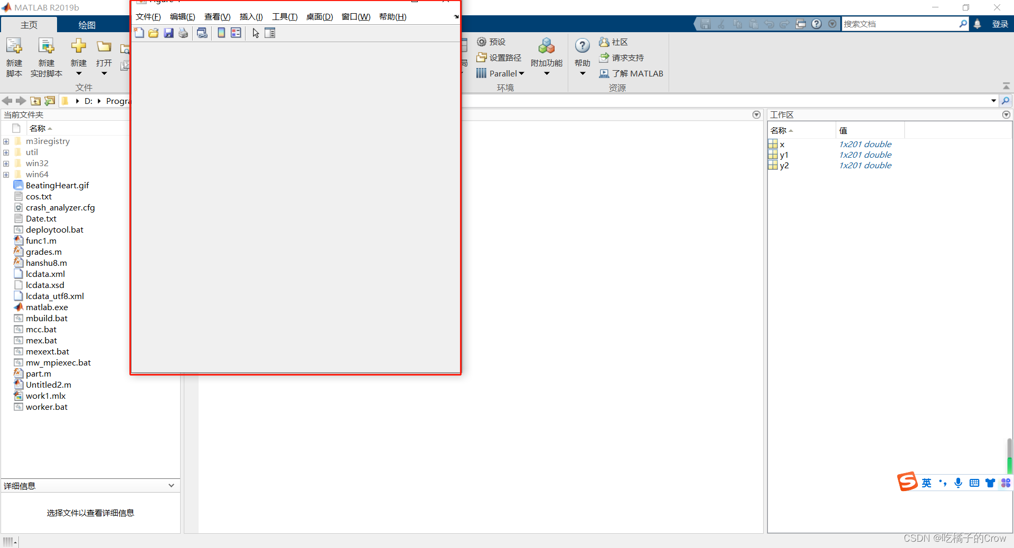Screen dimensions: 1014x548
Task: Open the quick access toolbar customize dropdown
Action: [832, 24]
